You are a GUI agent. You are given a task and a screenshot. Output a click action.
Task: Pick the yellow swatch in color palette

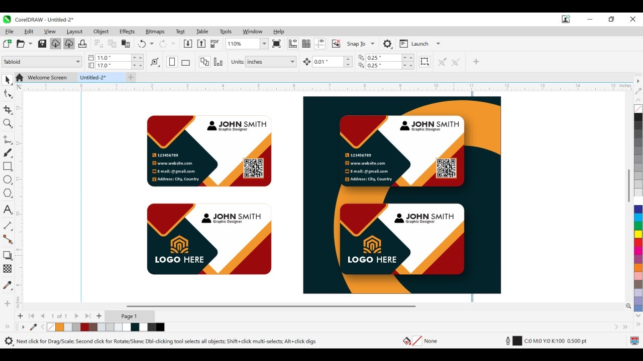coord(638,234)
